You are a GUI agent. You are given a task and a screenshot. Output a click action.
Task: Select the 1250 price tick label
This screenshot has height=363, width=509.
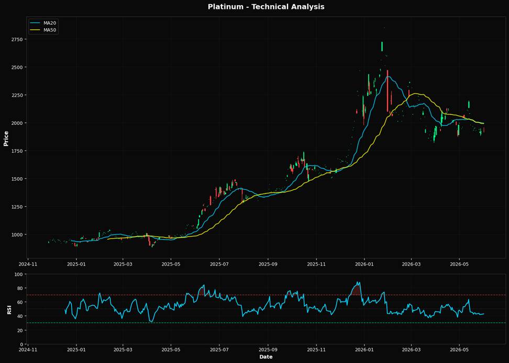coord(17,207)
